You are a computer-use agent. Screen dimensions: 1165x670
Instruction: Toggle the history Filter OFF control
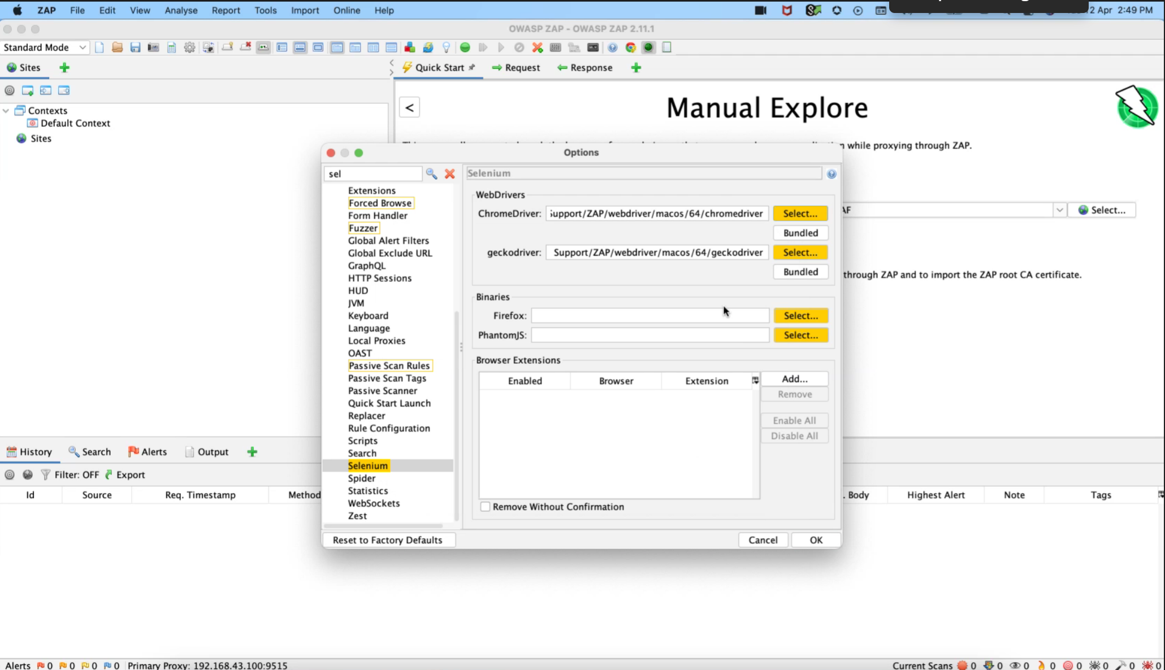click(x=75, y=475)
